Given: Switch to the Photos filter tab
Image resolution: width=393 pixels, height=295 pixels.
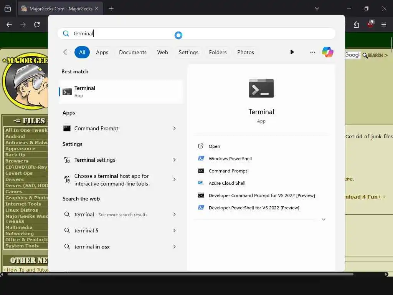Looking at the screenshot, I should pos(245,52).
